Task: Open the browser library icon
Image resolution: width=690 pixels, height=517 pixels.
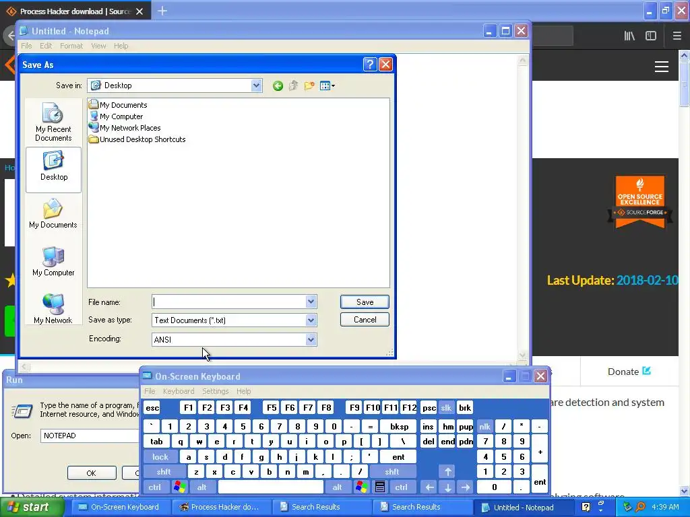Action: pyautogui.click(x=630, y=36)
